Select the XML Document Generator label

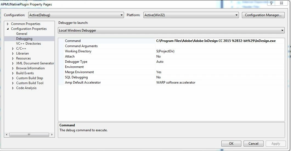click(x=35, y=63)
